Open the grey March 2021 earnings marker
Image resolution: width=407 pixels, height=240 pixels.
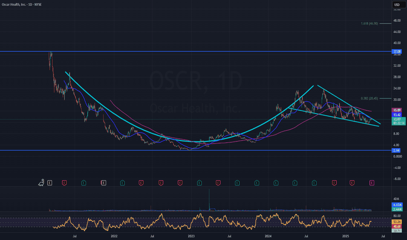(50, 183)
